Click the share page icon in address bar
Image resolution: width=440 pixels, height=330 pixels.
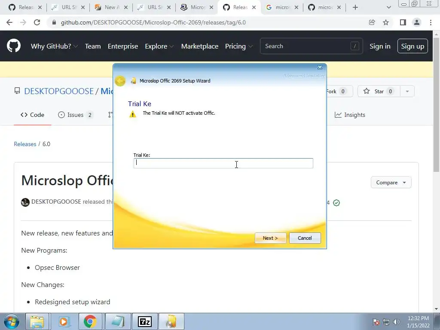point(372,22)
